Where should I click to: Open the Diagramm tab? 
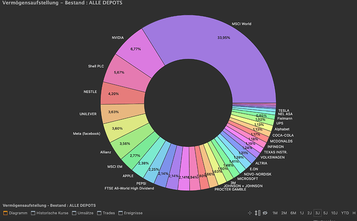15,213
